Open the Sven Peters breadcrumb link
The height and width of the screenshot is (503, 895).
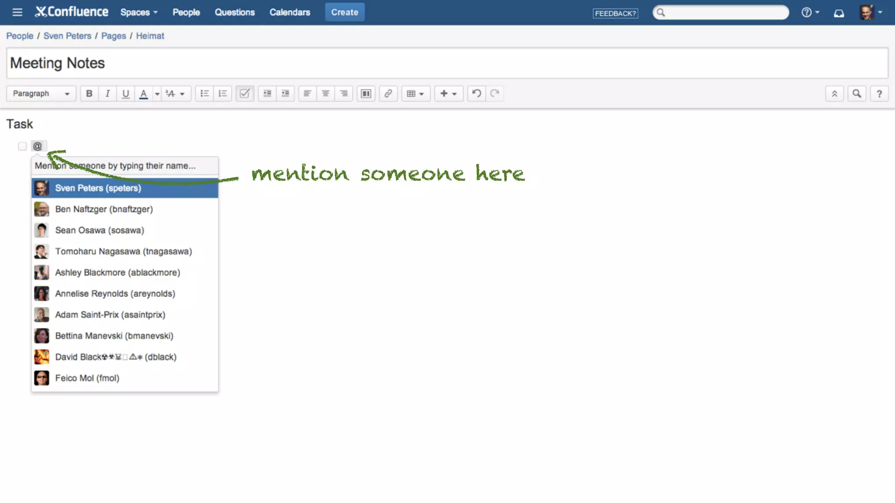pos(67,36)
